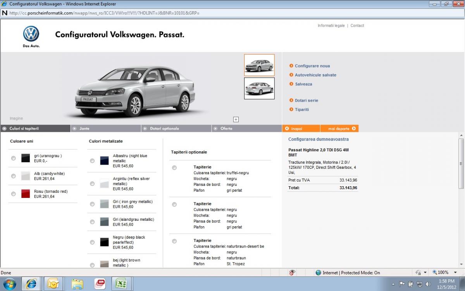Open the red app icon in taskbar
This screenshot has height=291, width=465.
click(100, 284)
